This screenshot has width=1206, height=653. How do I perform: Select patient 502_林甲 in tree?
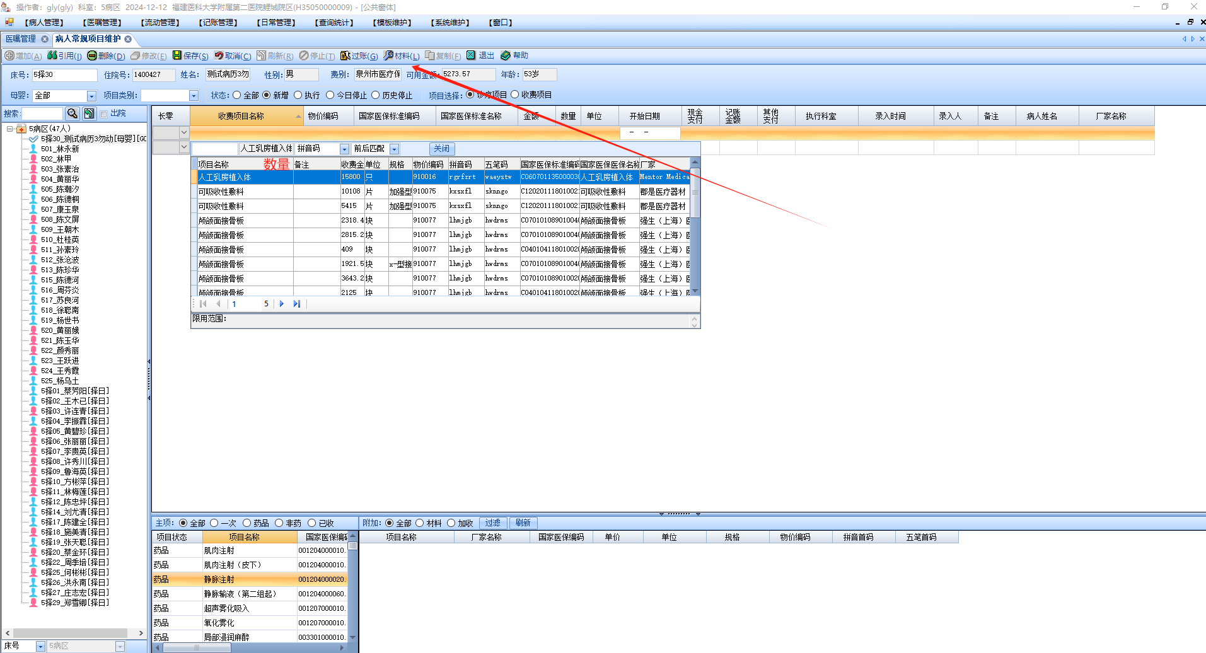click(x=56, y=159)
